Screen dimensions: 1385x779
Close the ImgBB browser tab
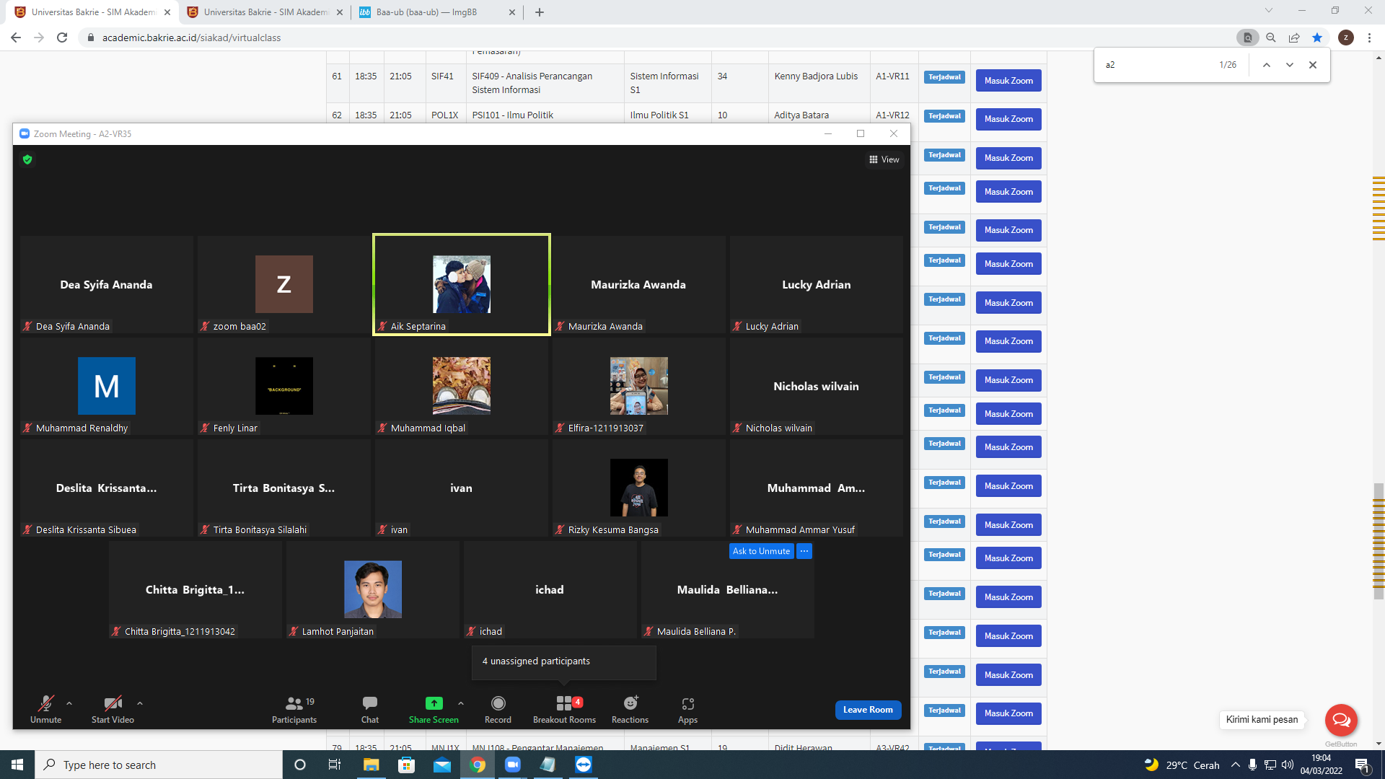pos(512,12)
